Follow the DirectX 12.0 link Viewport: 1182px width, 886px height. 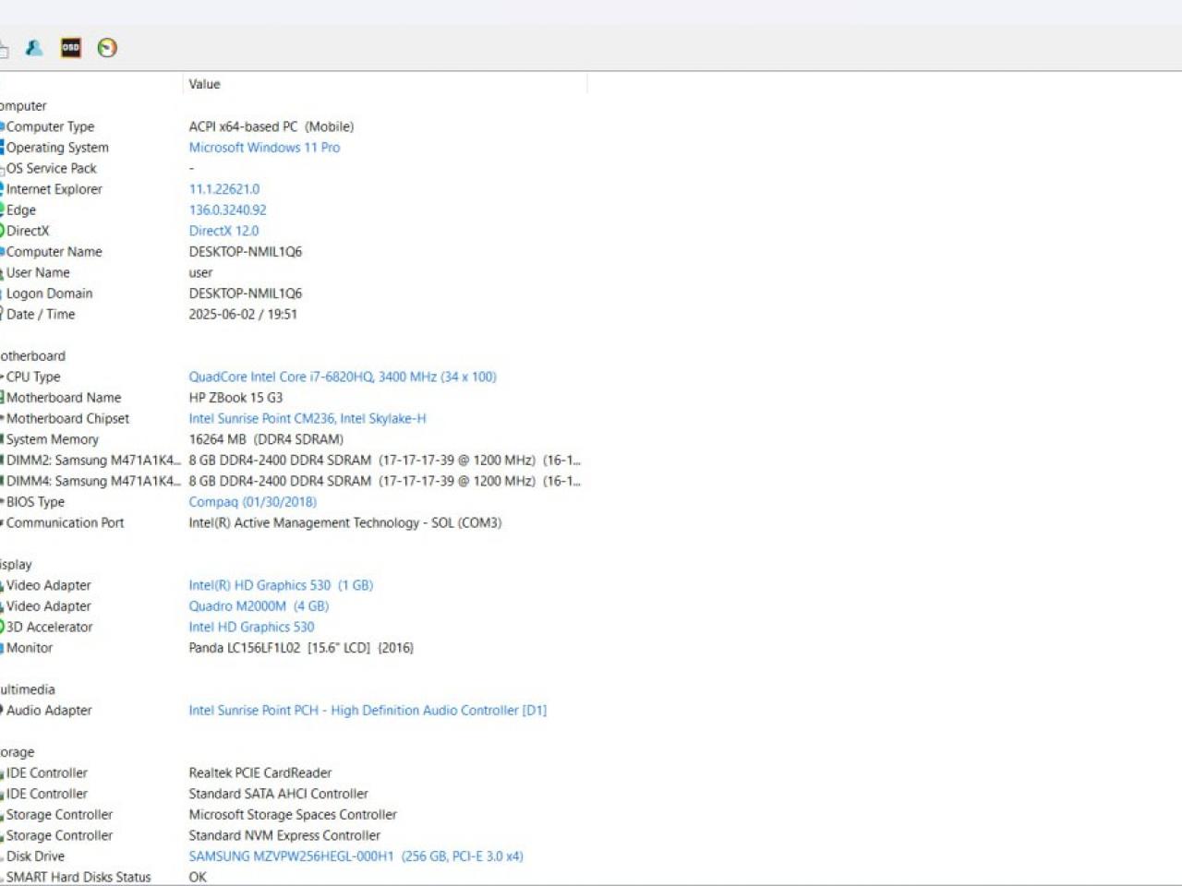coord(223,231)
